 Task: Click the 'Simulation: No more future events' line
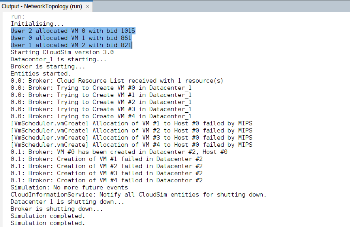click(x=69, y=187)
